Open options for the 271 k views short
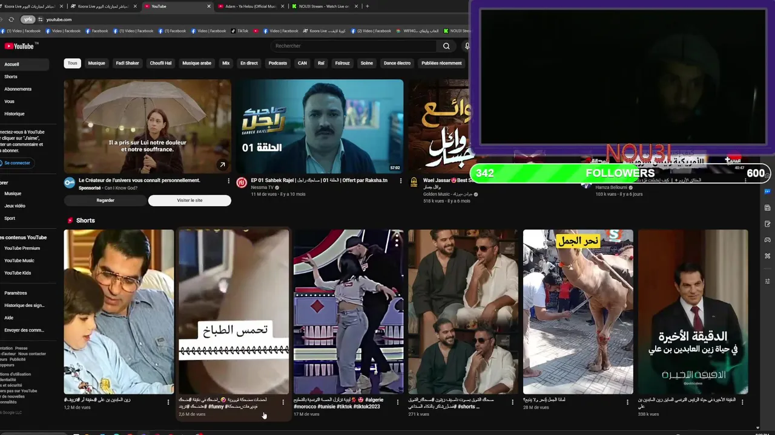775x435 pixels. [512, 402]
